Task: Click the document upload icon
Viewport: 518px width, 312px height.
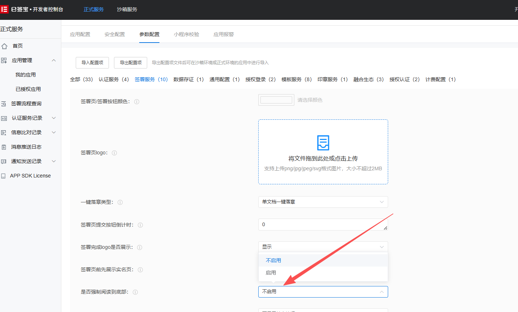Action: pyautogui.click(x=323, y=143)
